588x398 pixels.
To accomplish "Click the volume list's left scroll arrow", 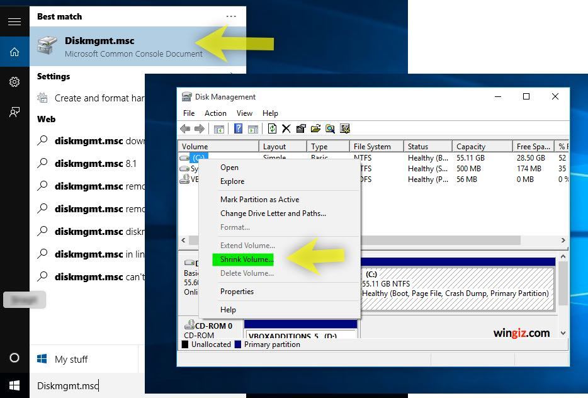I will coord(183,240).
